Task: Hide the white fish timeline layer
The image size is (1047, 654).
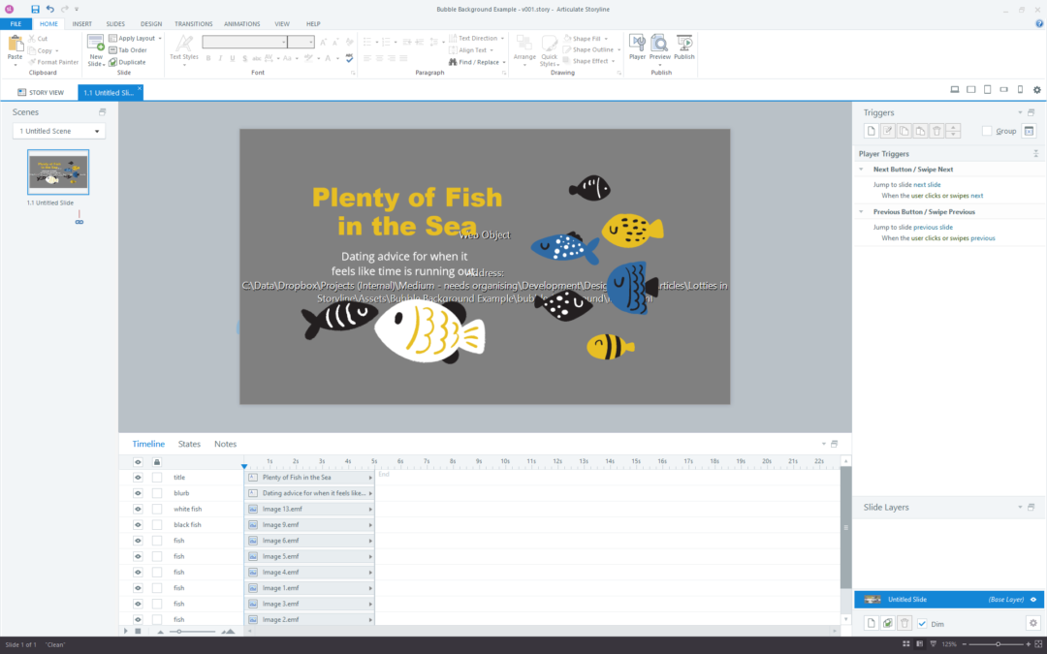Action: 138,509
